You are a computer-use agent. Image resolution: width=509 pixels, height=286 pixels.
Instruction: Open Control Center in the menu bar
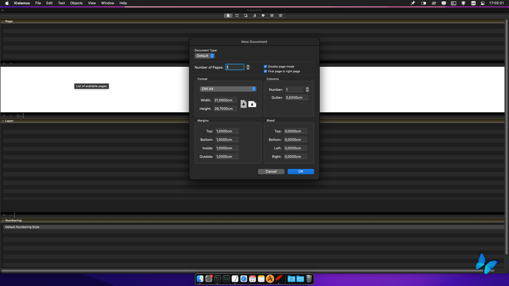(x=483, y=3)
